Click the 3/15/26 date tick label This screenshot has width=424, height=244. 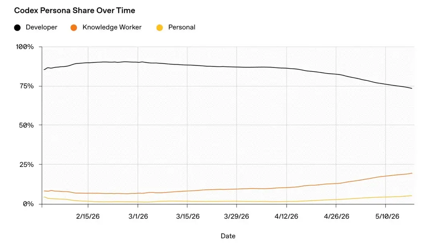coord(188,216)
